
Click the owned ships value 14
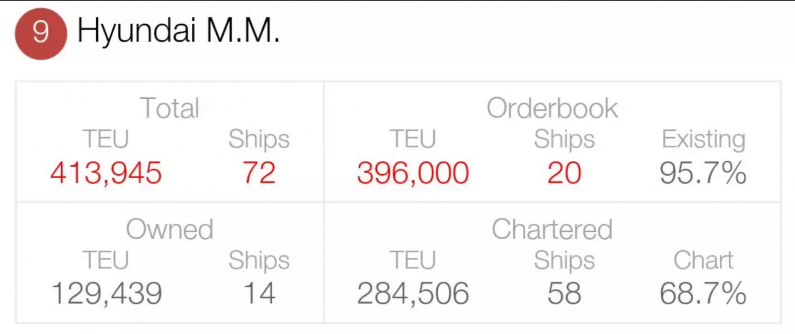(x=259, y=293)
